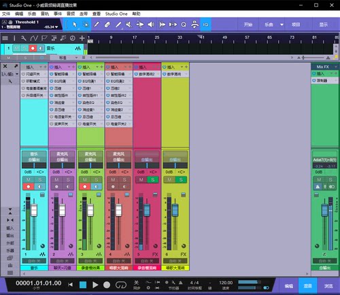The image size is (340, 295).
Task: Click the Record button in the transport
Action: (x=107, y=285)
